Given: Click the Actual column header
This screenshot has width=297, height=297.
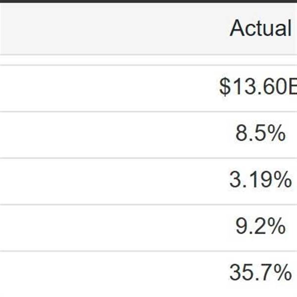Looking at the screenshot, I should pyautogui.click(x=260, y=29).
